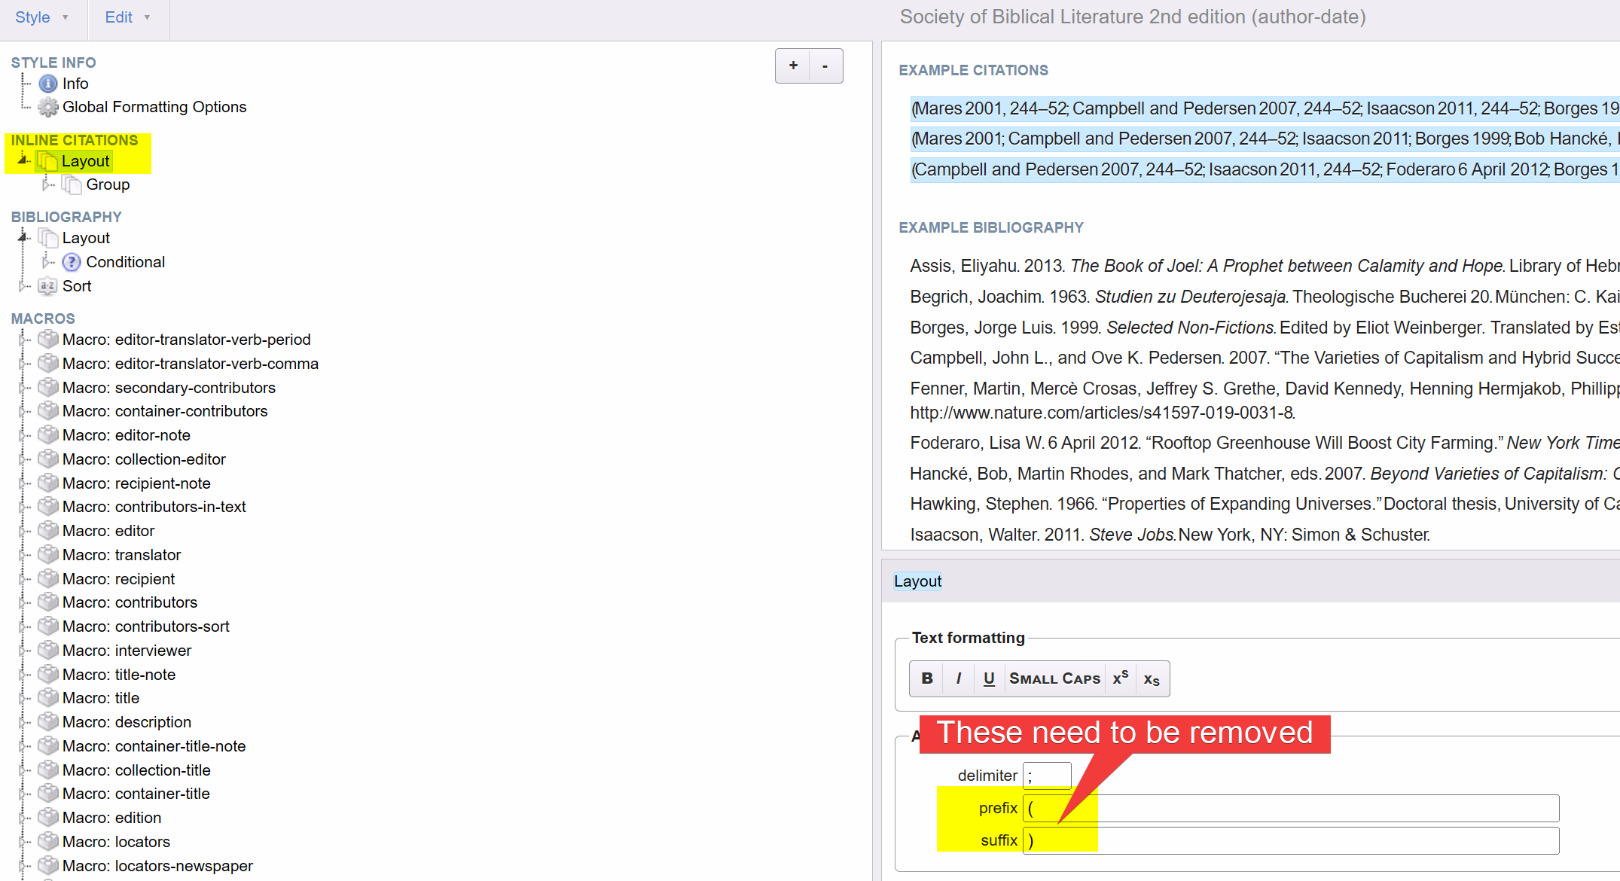Click the Bibliography Layout pages icon
The image size is (1620, 881).
pyautogui.click(x=48, y=238)
